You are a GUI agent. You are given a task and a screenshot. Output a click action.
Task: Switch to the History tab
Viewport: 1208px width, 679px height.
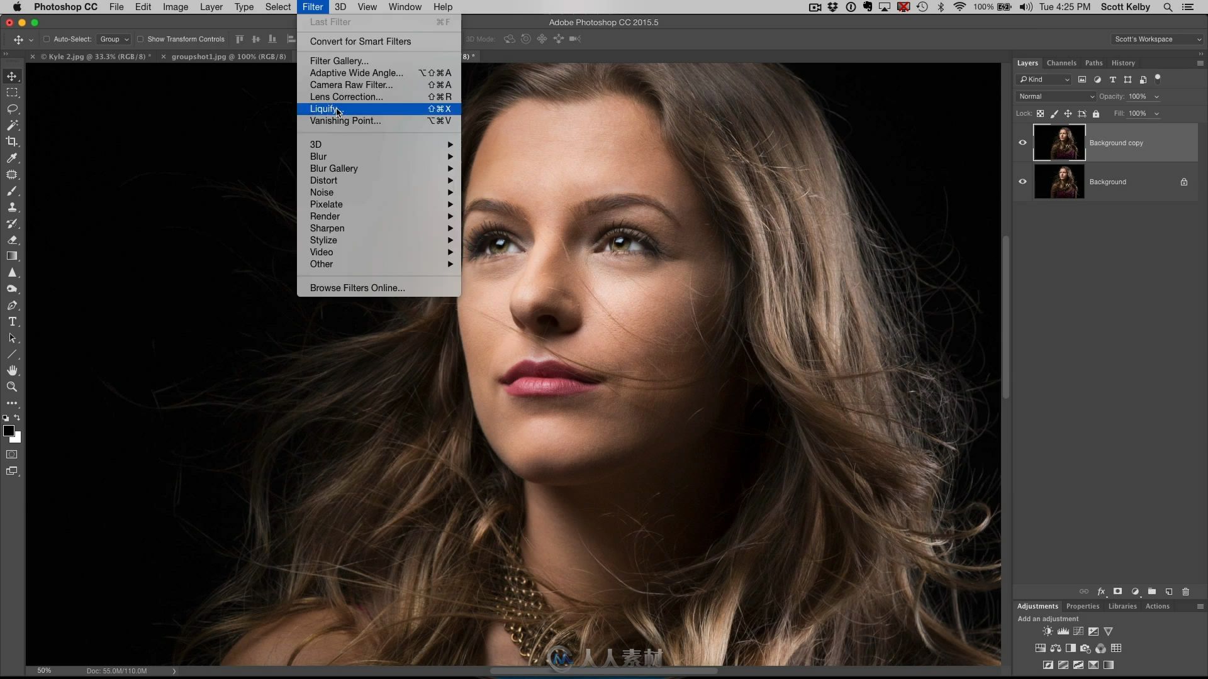coord(1123,63)
